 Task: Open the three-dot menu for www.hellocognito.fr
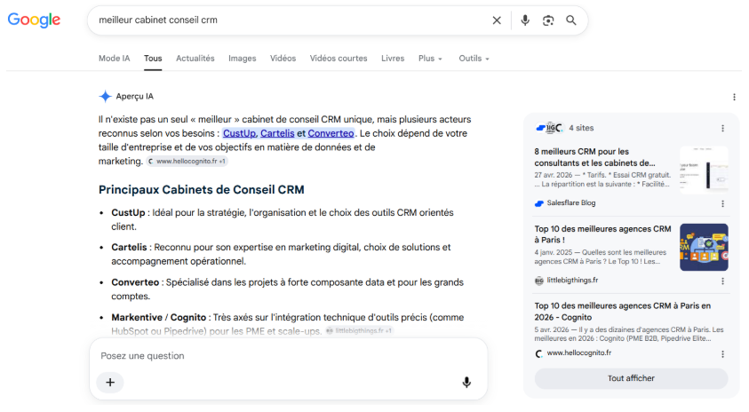point(722,354)
